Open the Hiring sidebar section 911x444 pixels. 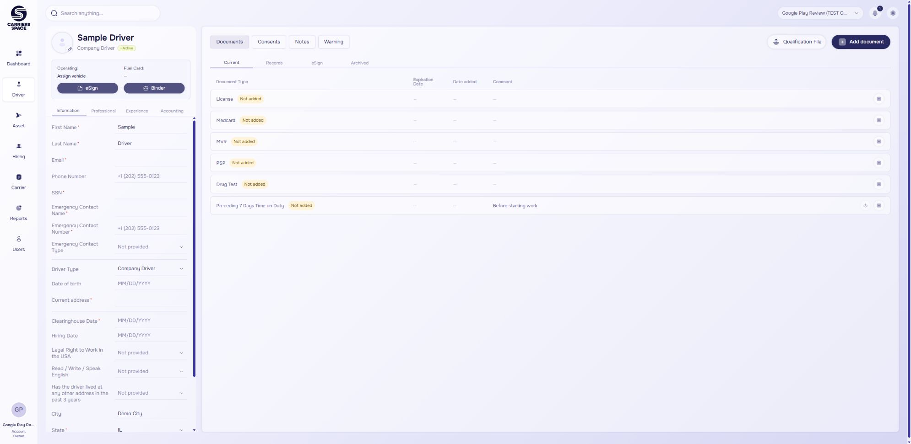point(19,151)
